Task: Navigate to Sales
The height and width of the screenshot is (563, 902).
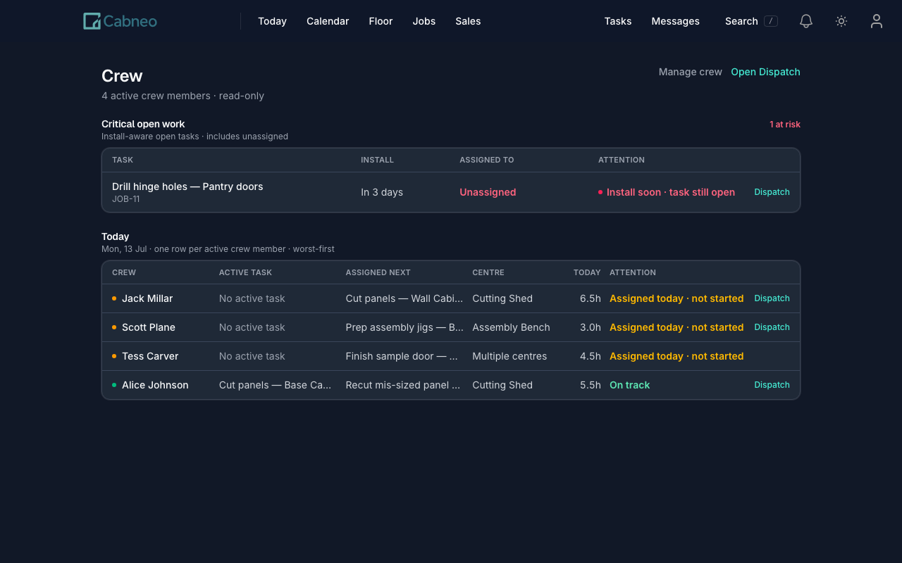Action: coord(468,21)
